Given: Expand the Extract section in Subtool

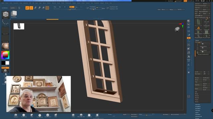Looking at the screenshot, I should pyautogui.click(x=197, y=102).
